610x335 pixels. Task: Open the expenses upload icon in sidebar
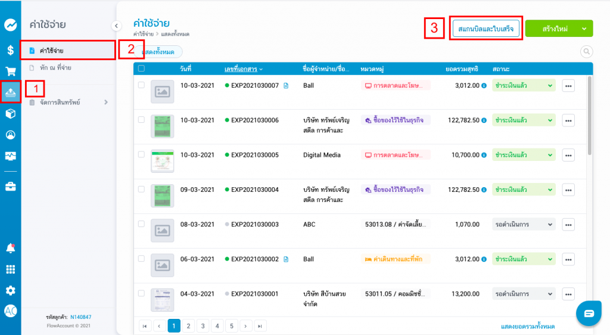[10, 92]
